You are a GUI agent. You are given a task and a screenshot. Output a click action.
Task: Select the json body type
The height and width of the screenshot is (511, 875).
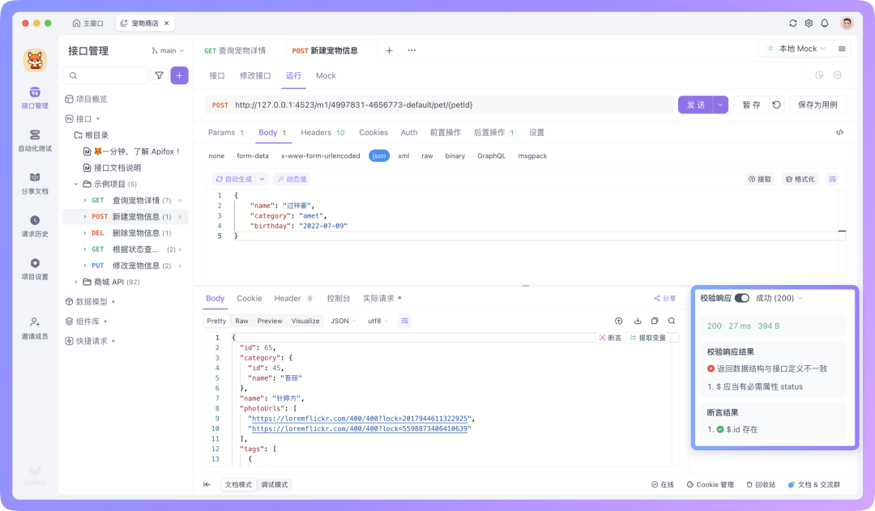(379, 155)
